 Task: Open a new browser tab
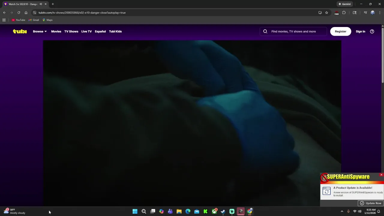tap(53, 4)
